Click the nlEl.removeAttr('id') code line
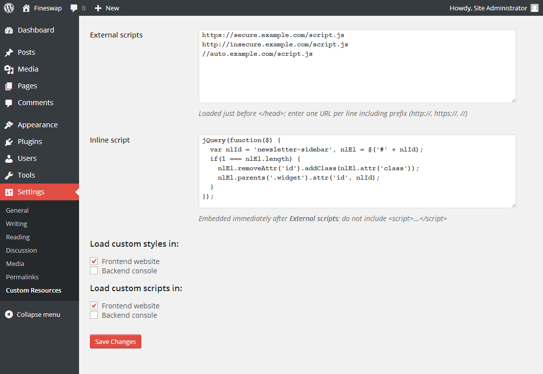 click(319, 168)
